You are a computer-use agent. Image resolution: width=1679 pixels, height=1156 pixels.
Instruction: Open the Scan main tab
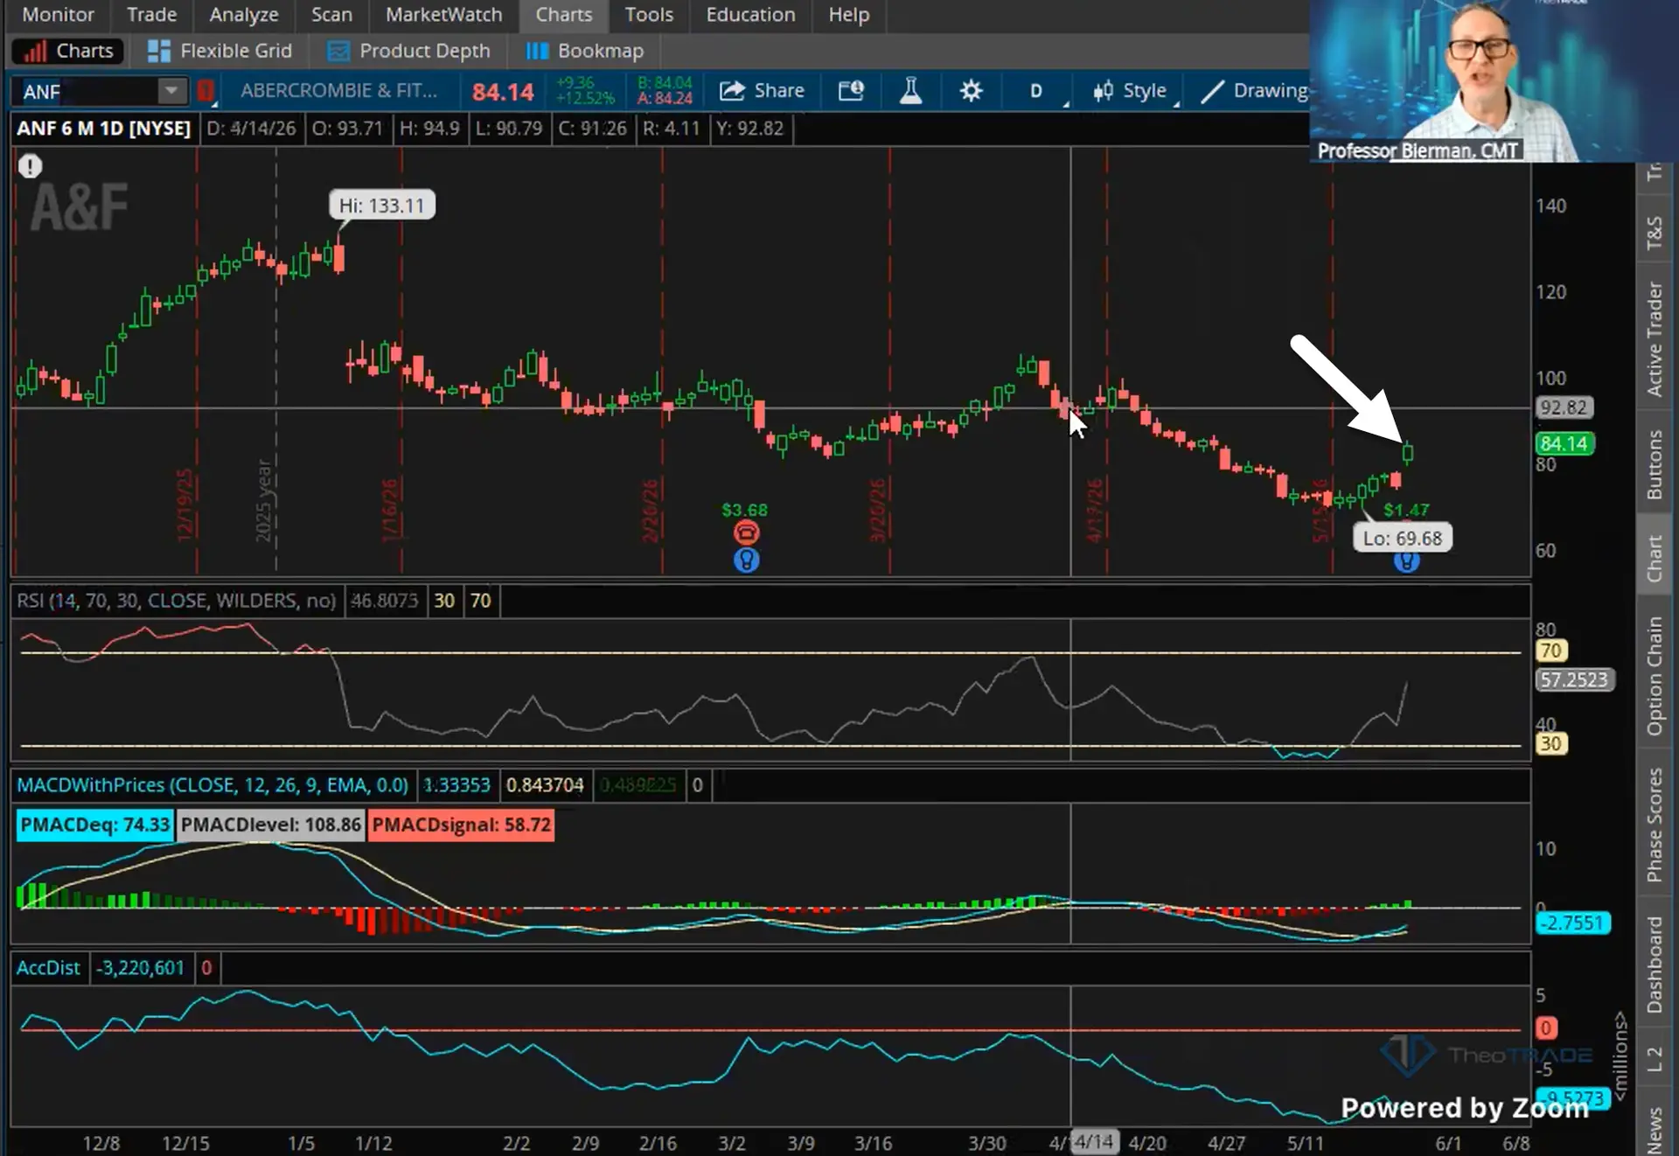[x=331, y=15]
